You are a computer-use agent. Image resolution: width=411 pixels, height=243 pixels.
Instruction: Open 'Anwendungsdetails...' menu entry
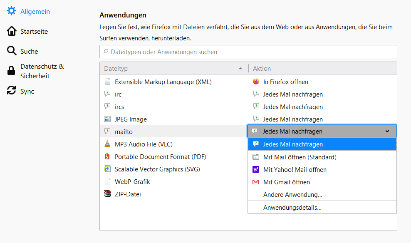[292, 208]
